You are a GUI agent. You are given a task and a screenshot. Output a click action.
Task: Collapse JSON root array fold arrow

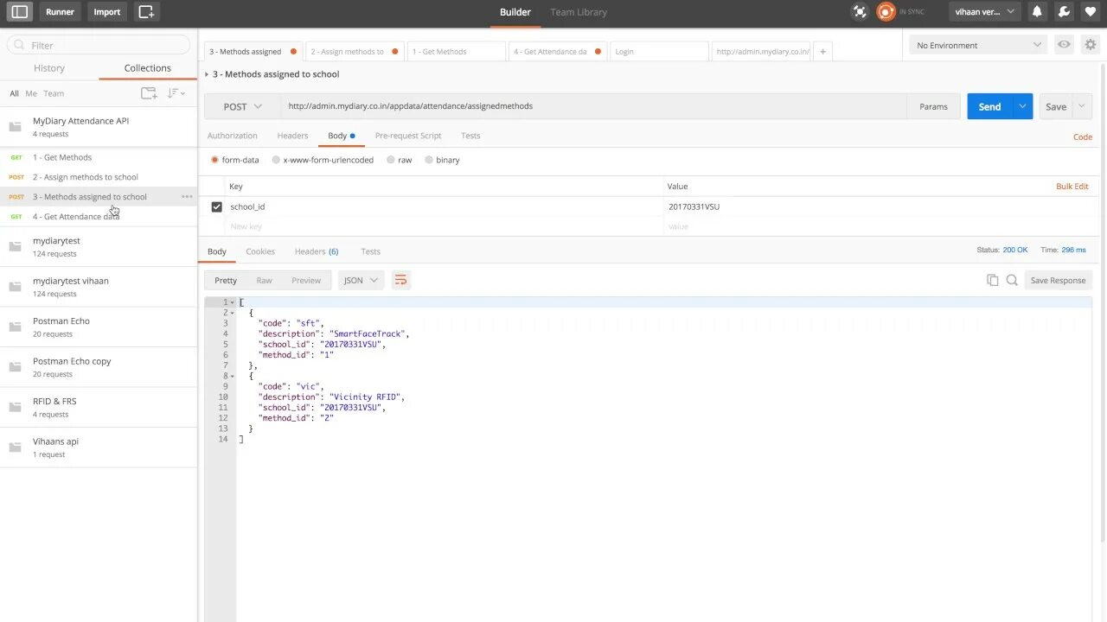233,302
